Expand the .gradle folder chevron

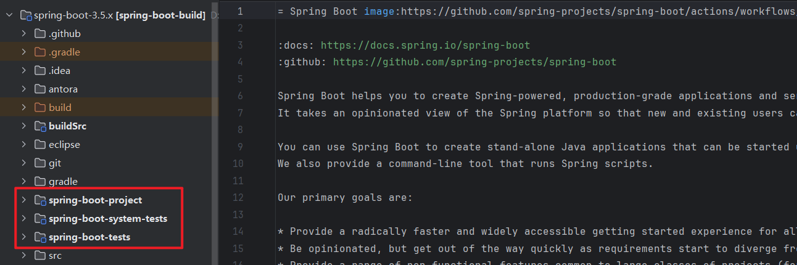tap(23, 52)
